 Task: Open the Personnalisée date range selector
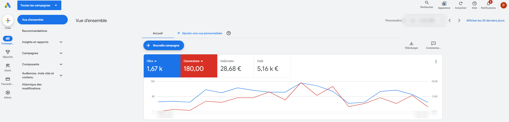415,20
